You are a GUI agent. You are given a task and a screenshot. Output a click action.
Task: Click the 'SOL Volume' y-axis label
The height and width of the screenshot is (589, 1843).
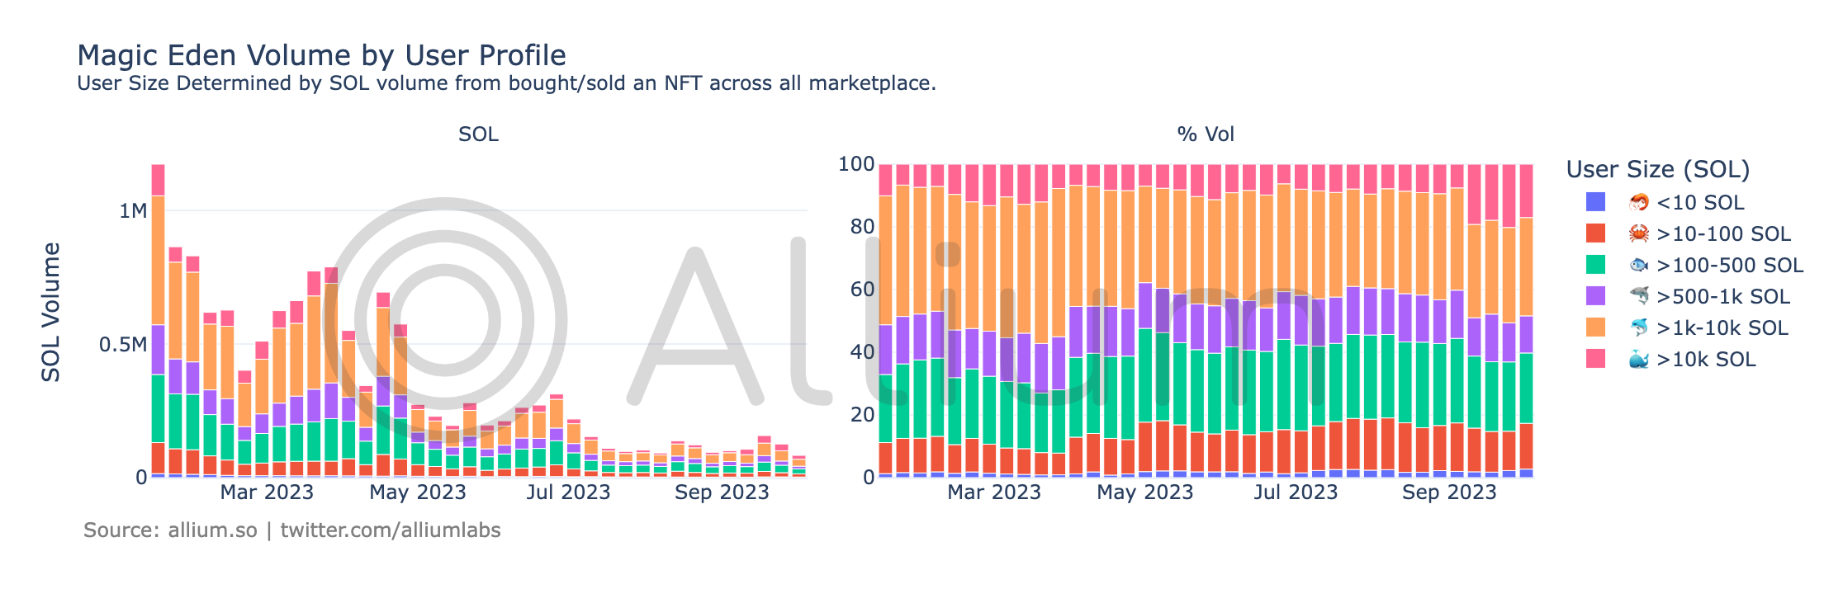tap(51, 312)
